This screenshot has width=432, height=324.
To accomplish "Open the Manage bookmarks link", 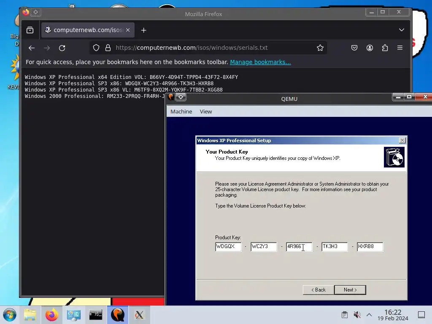I will pyautogui.click(x=260, y=62).
